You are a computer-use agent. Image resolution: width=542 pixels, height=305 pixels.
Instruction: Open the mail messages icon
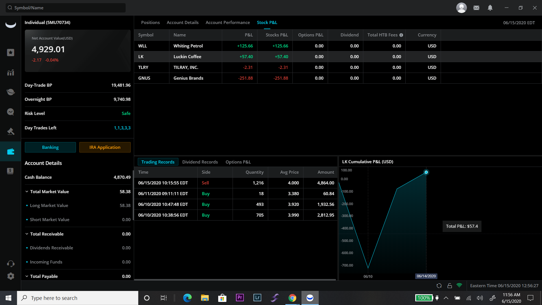476,8
